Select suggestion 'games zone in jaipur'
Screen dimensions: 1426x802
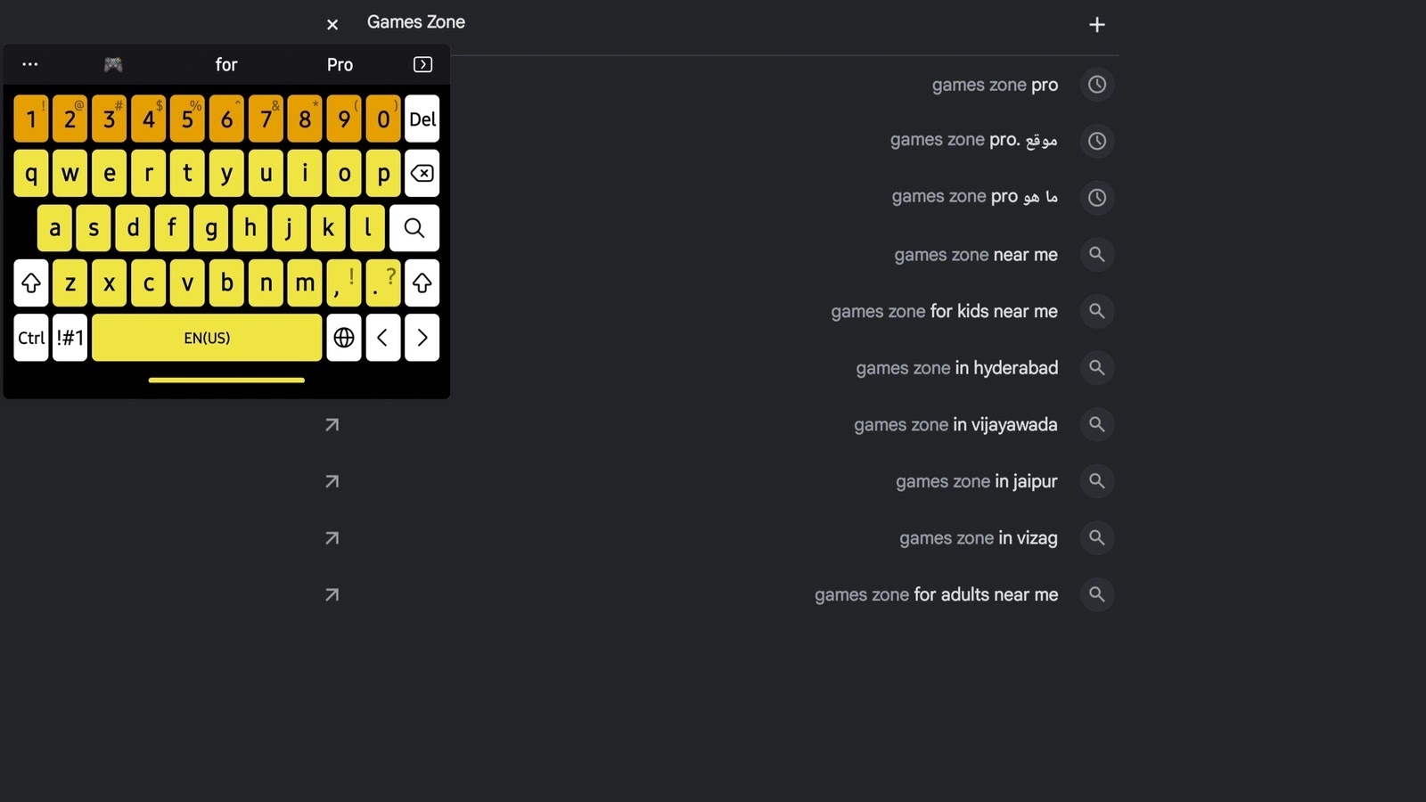click(976, 481)
